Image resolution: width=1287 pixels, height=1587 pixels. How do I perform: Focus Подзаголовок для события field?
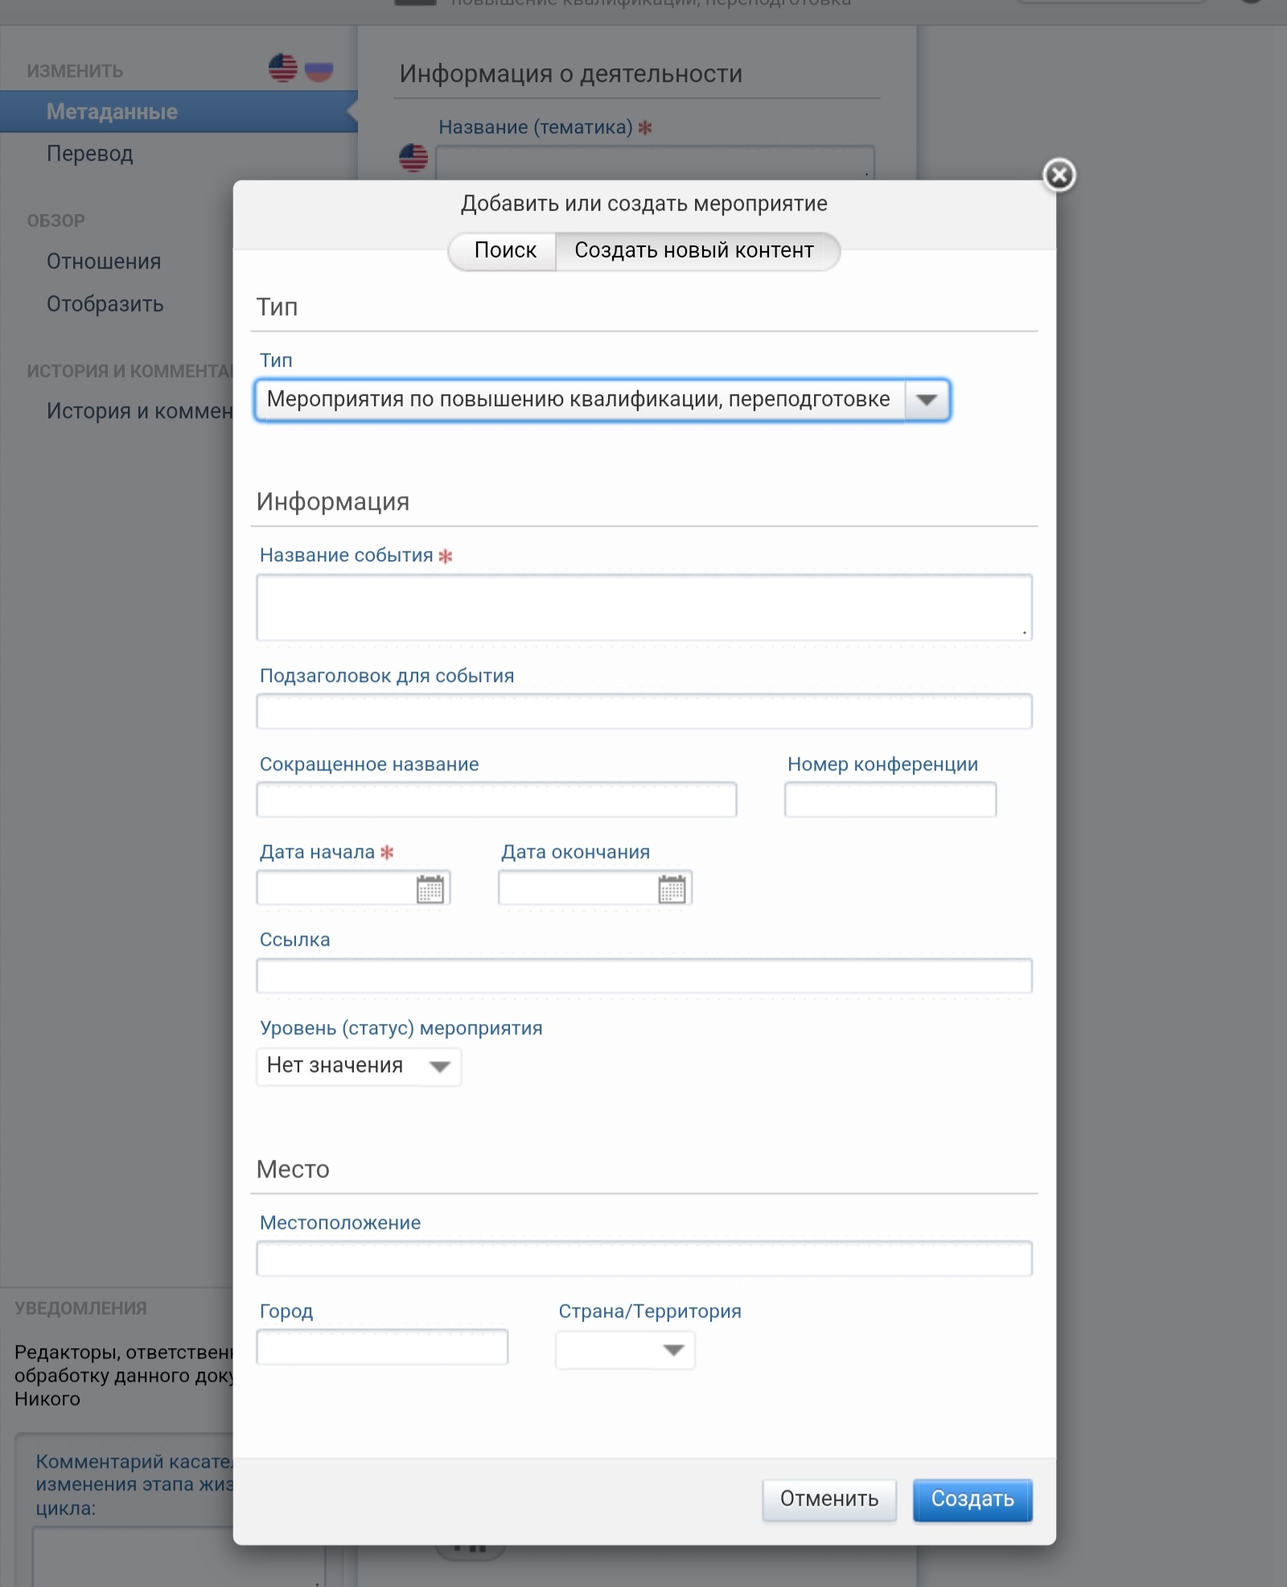(643, 712)
